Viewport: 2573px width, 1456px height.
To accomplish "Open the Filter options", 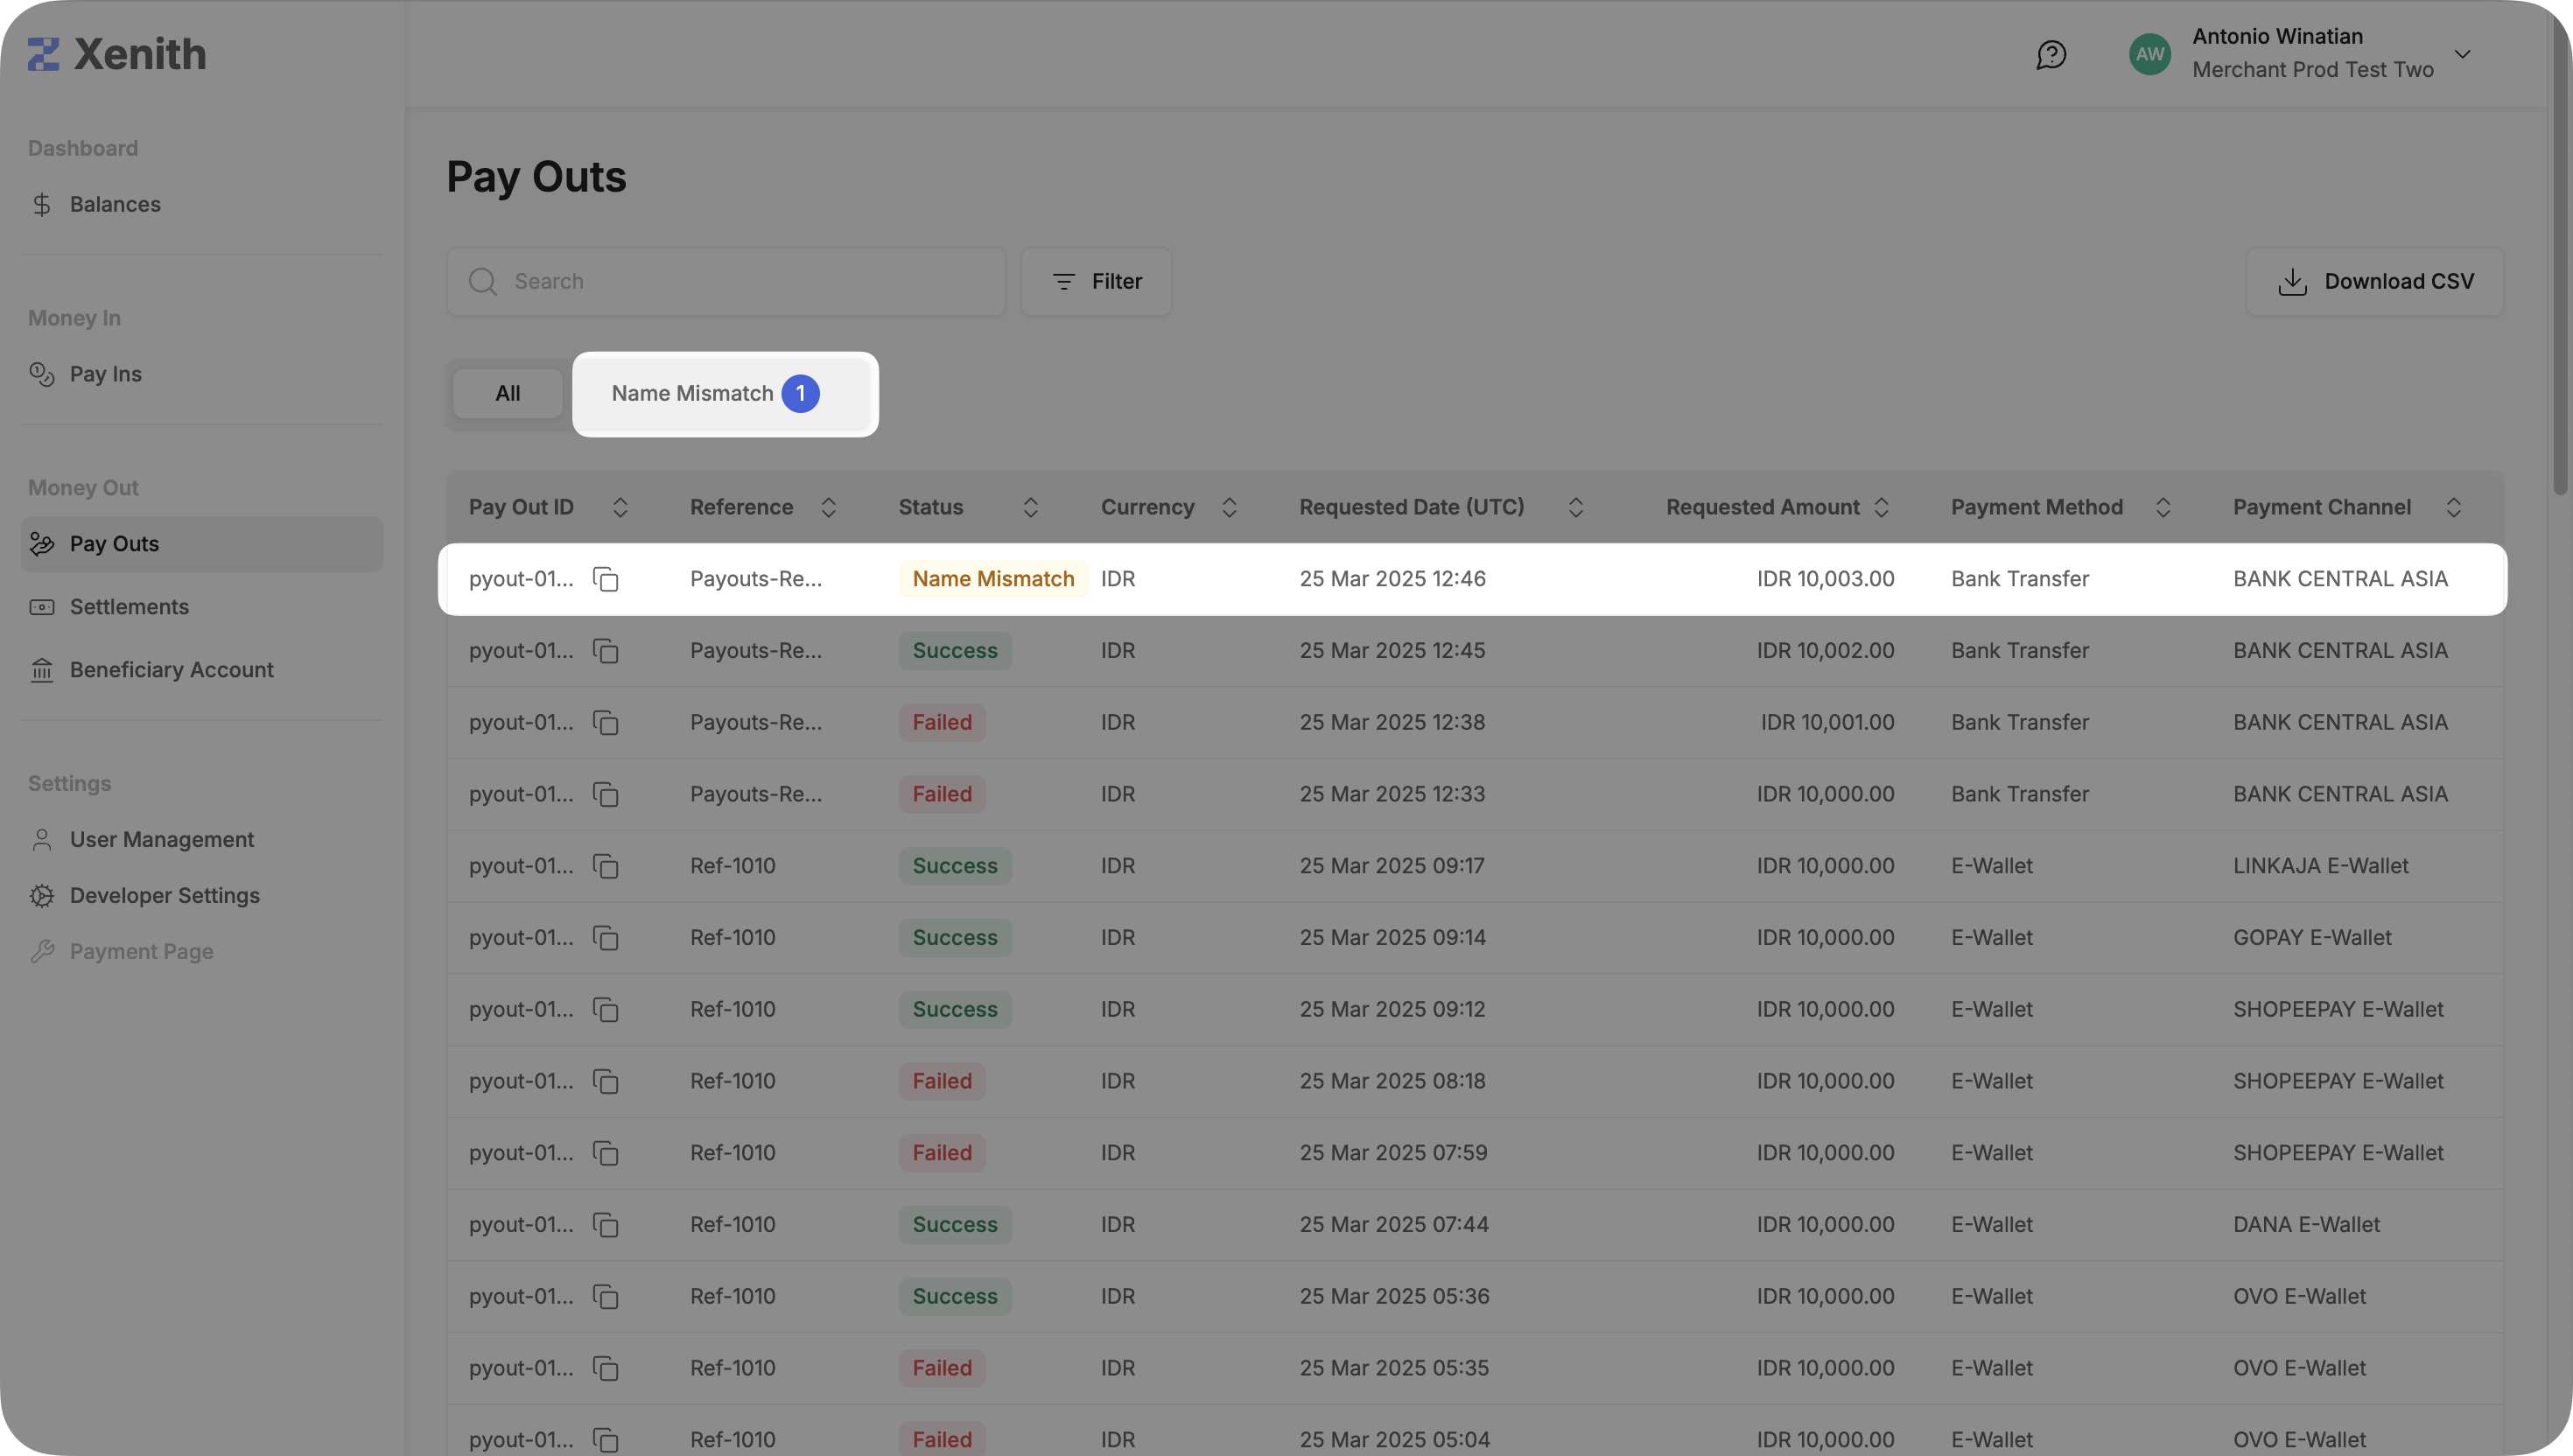I will click(x=1096, y=282).
